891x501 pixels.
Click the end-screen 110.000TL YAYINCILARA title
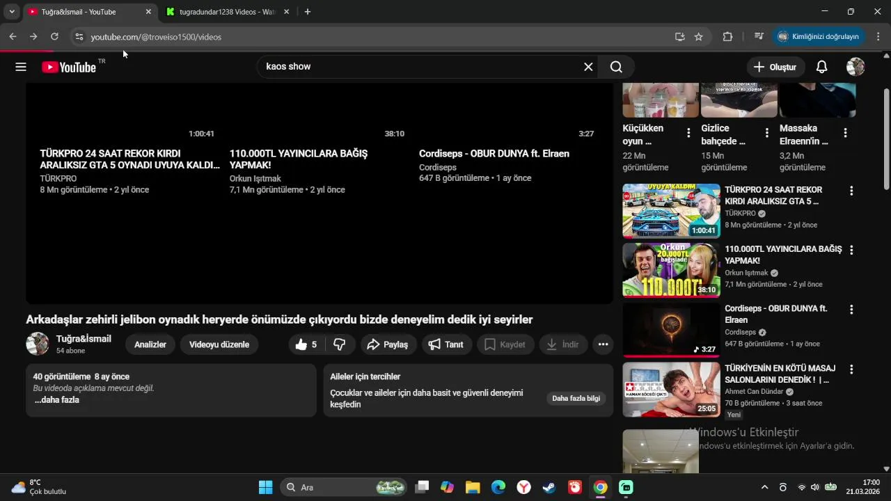pos(299,159)
